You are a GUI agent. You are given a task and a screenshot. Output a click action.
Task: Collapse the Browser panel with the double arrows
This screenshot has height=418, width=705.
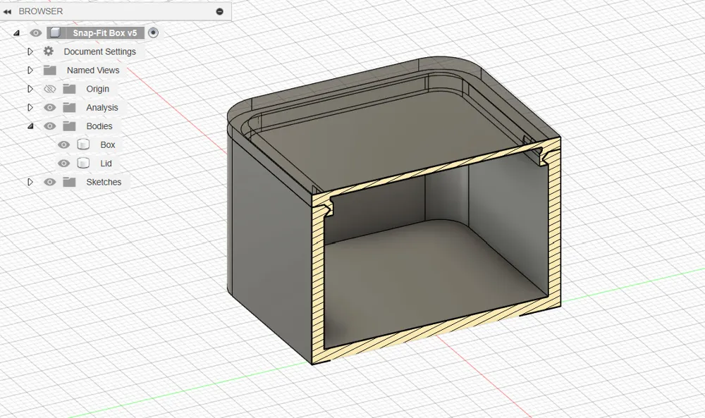click(9, 11)
